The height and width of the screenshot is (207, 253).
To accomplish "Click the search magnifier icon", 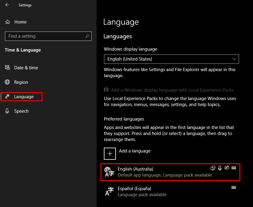I will click(x=87, y=36).
